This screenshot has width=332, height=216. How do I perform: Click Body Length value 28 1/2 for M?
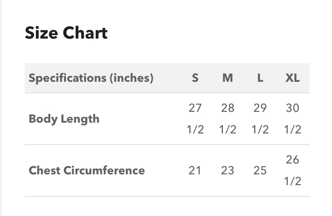227,119
